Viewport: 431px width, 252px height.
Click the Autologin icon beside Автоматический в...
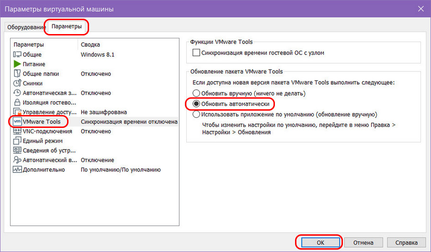pos(17,160)
